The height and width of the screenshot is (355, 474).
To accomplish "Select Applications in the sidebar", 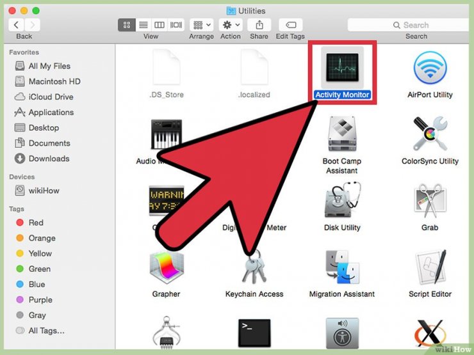I will [51, 113].
